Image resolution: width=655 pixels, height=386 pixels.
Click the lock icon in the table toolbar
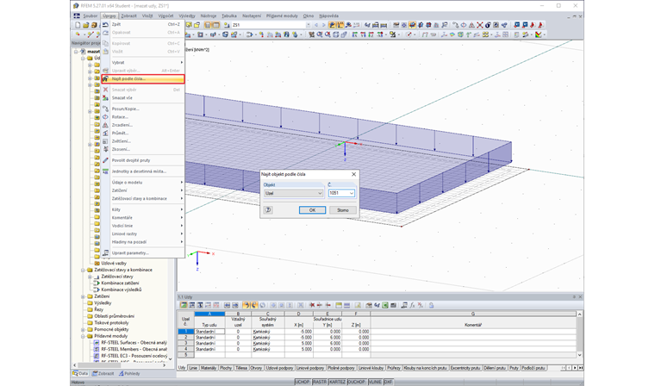tap(431, 305)
